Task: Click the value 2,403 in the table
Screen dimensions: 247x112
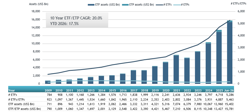Action: click(166, 99)
